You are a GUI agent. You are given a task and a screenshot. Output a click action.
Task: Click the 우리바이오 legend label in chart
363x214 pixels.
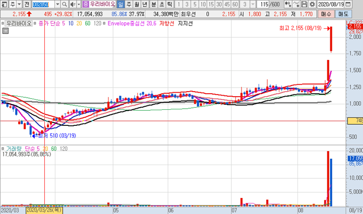(19, 23)
